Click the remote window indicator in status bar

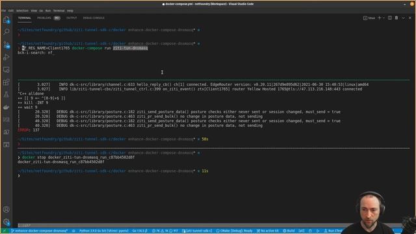[x=5, y=231]
